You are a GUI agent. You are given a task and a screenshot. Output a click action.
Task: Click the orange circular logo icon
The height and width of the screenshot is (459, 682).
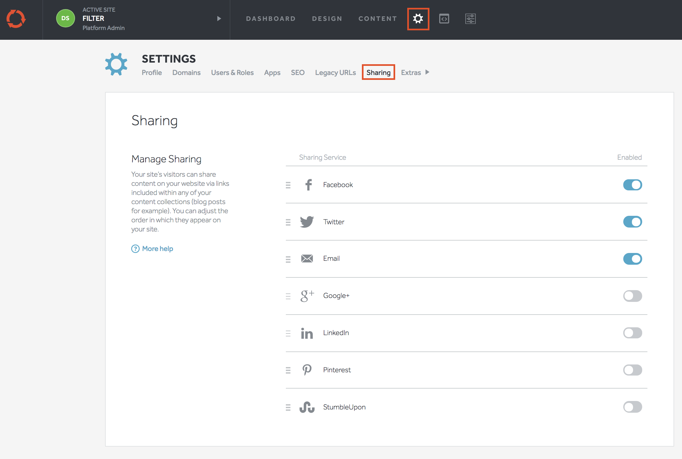tap(16, 19)
